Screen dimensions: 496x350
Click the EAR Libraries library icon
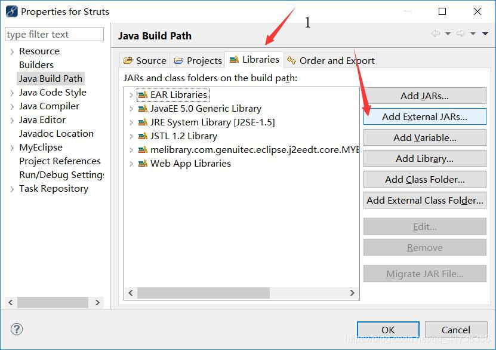point(143,94)
